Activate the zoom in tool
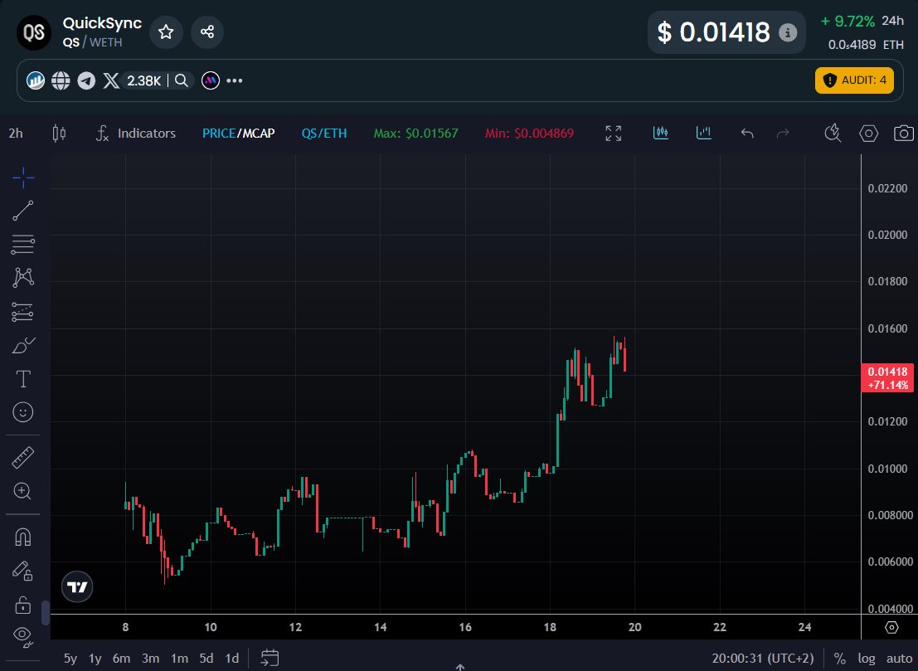This screenshot has width=918, height=671. [23, 491]
